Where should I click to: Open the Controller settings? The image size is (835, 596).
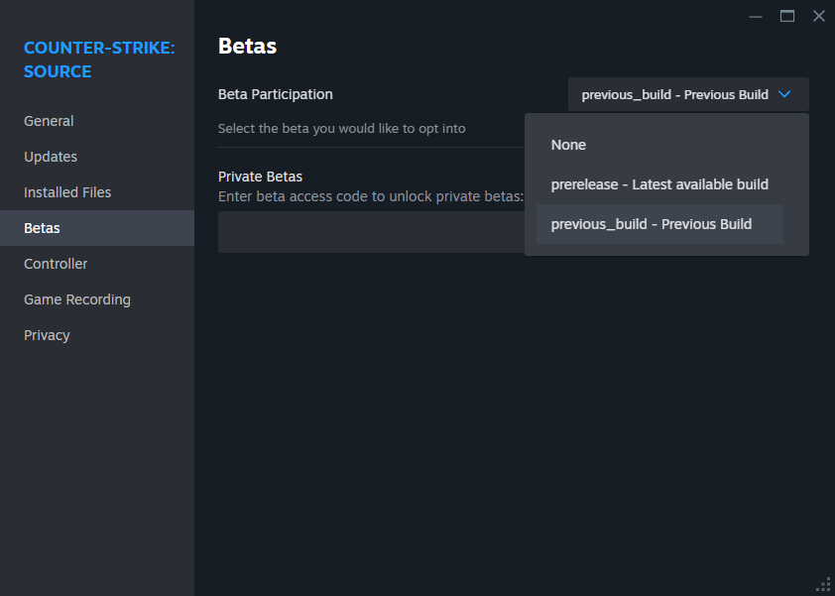(97, 264)
